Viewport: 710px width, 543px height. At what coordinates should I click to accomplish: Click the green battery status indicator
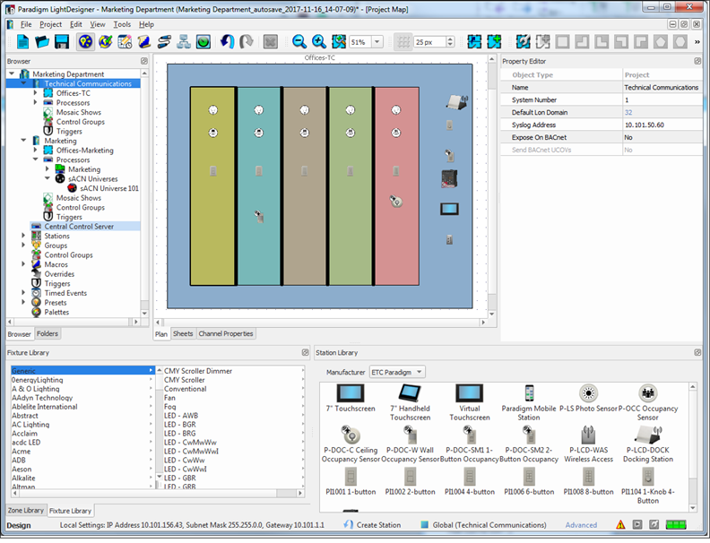point(676,525)
